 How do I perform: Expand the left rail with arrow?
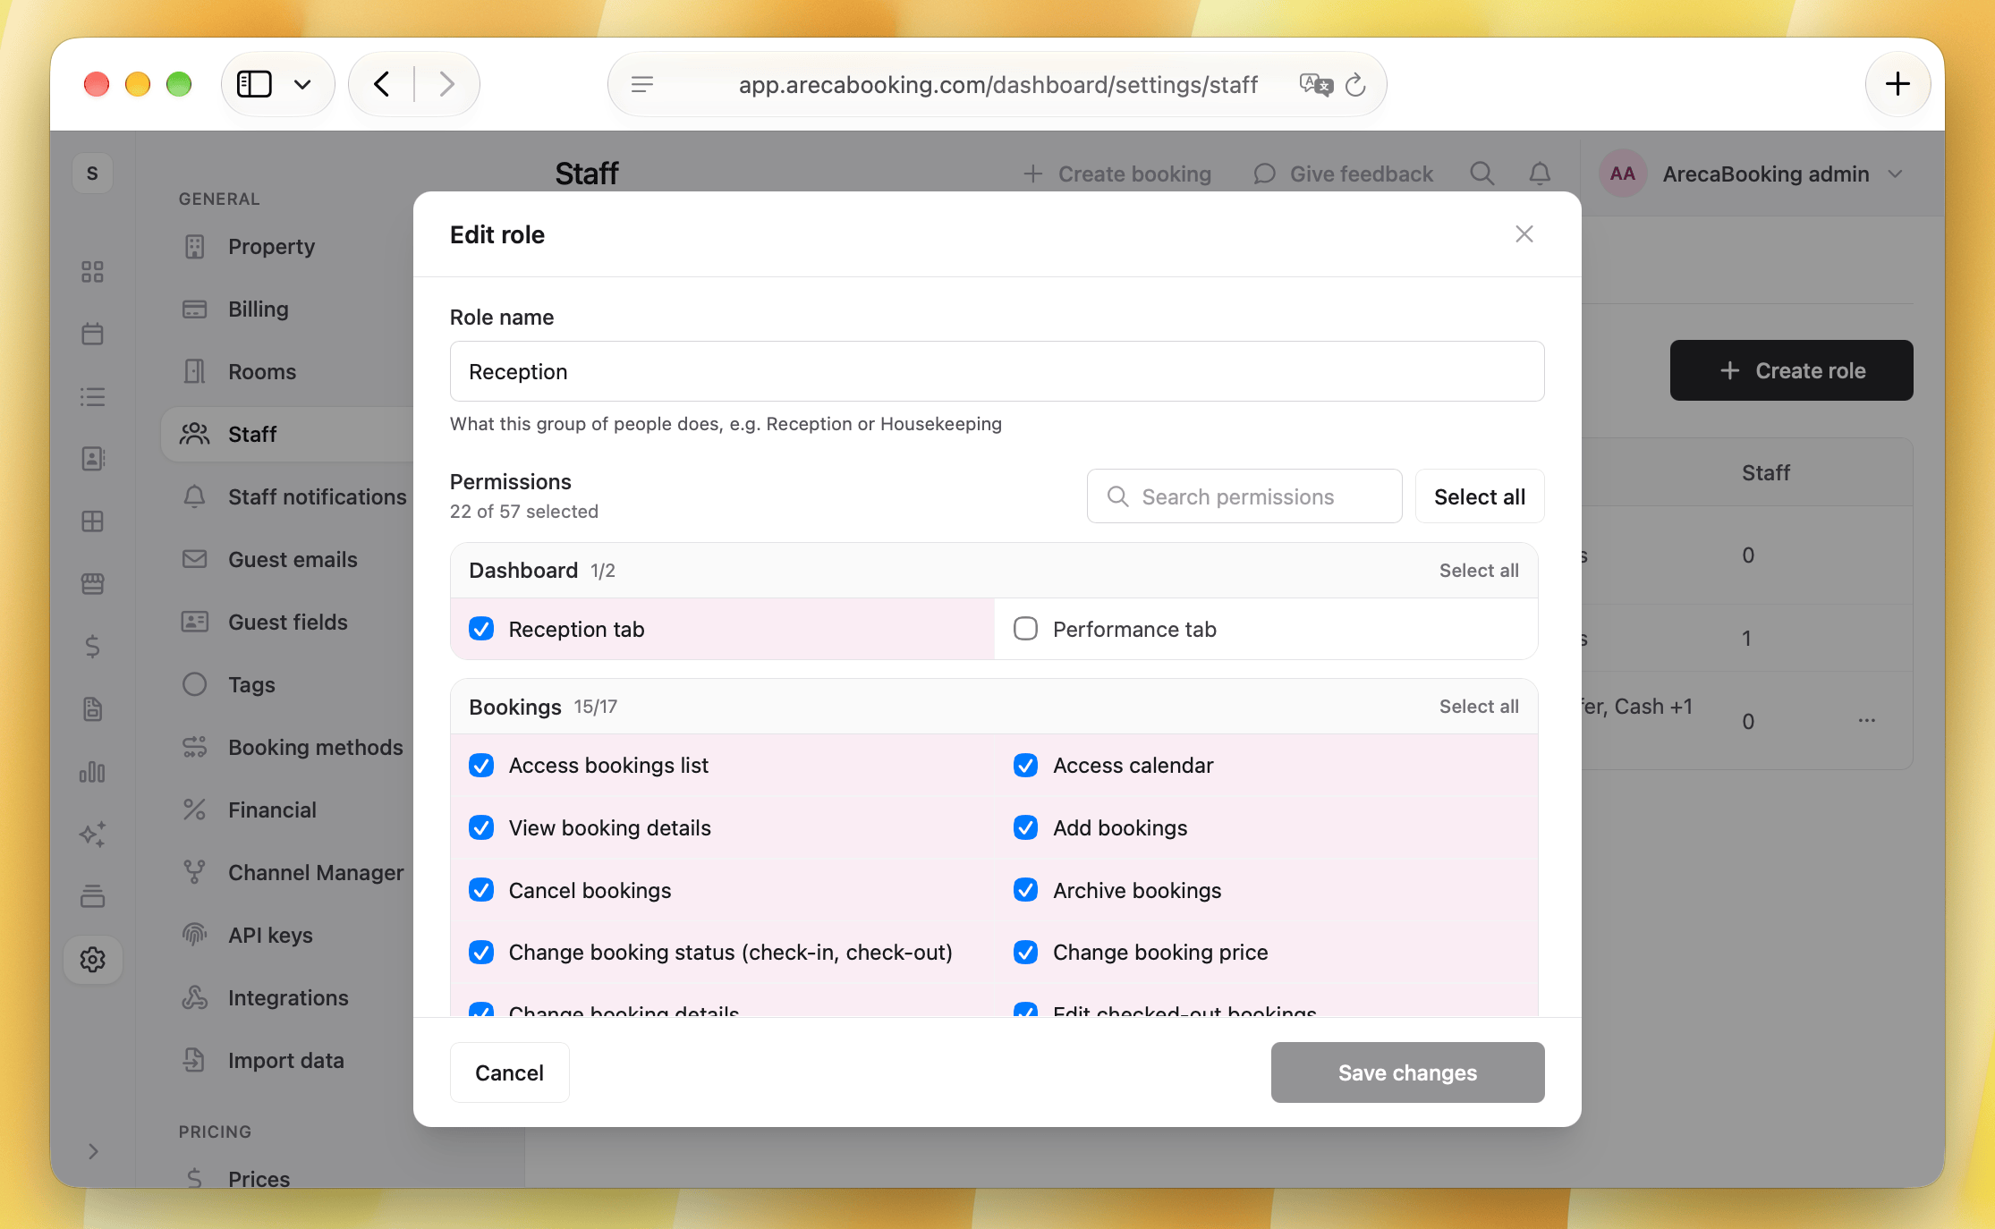tap(93, 1151)
